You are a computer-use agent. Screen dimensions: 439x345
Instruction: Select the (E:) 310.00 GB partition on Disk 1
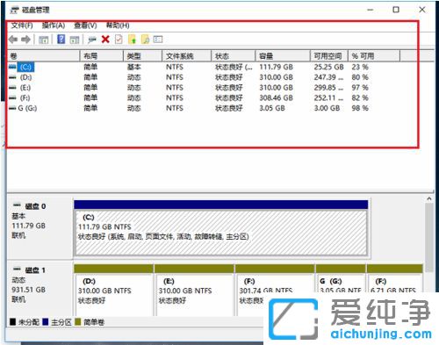point(194,291)
